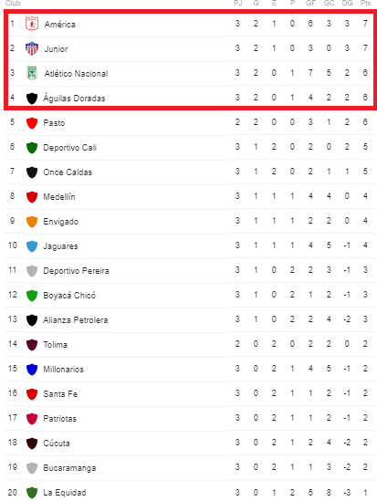Click the light blue Jaguares shield icon
Screen dimensions: 377x501
tap(32, 246)
